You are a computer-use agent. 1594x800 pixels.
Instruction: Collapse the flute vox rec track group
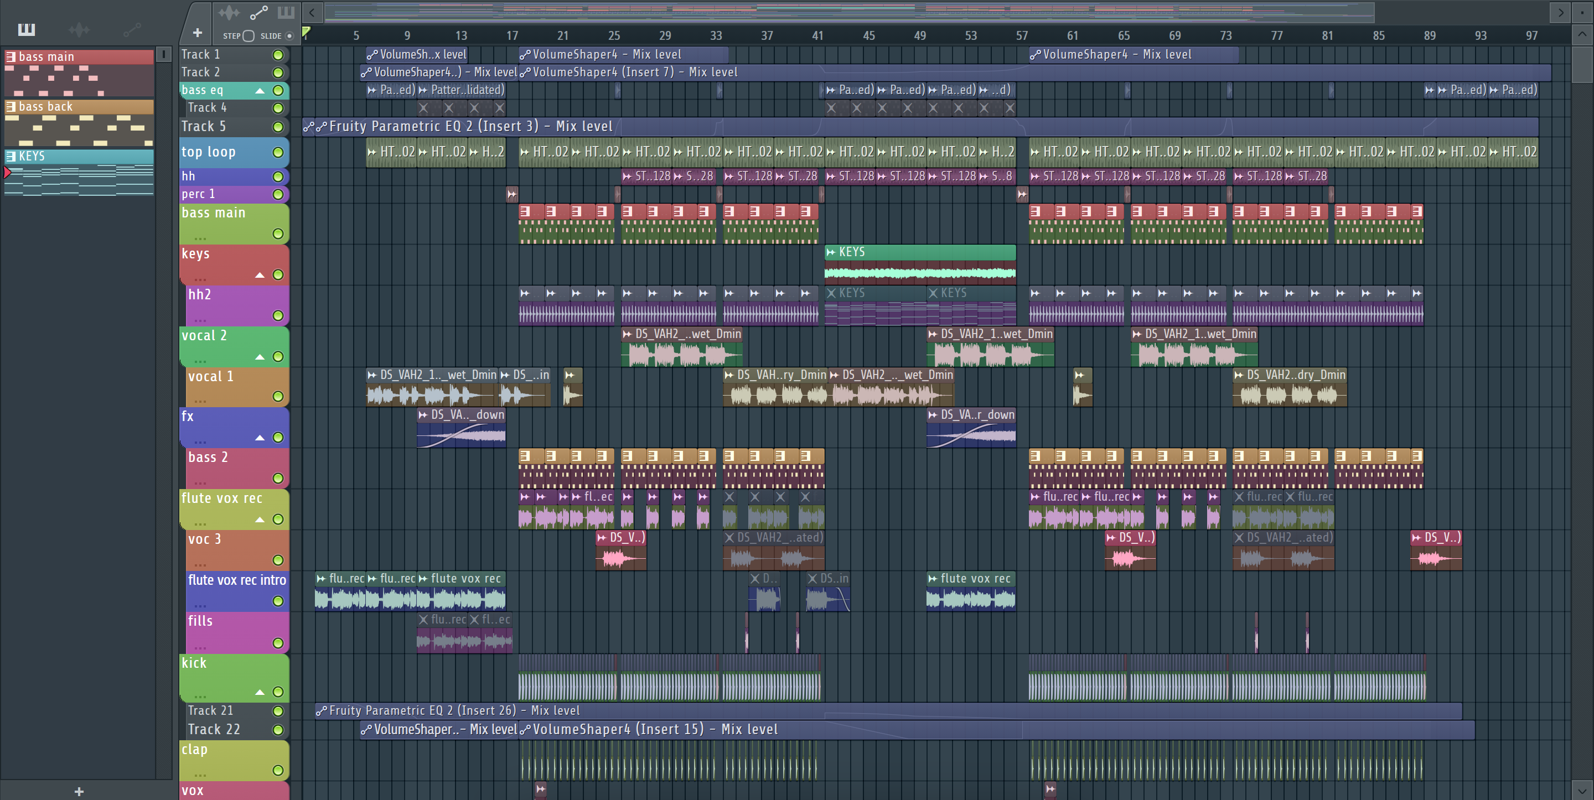click(260, 520)
